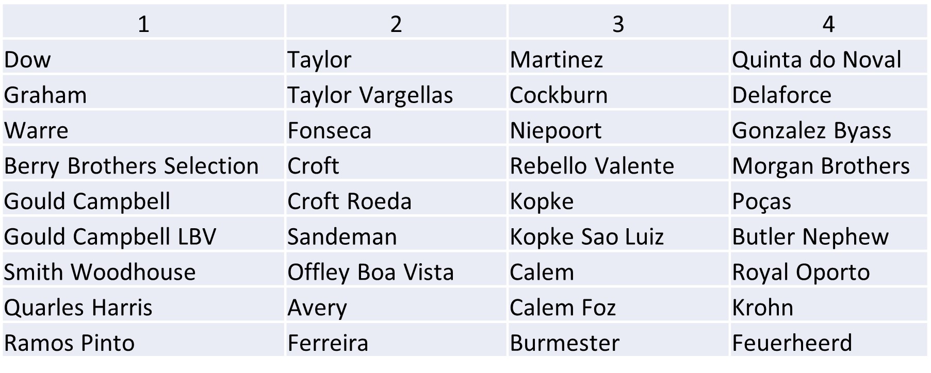Click the column 3 header cell
This screenshot has width=931, height=373.
618,24
